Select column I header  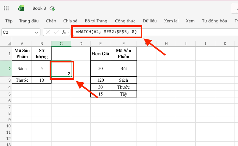pos(186,44)
